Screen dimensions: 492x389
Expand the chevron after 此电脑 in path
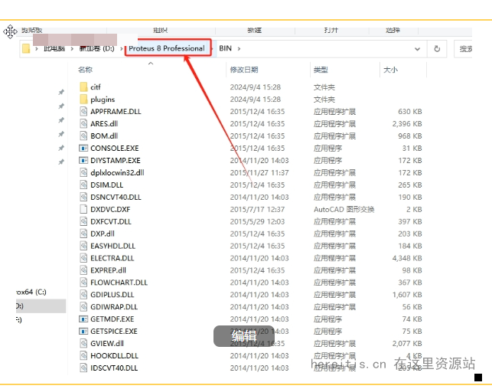click(x=72, y=49)
